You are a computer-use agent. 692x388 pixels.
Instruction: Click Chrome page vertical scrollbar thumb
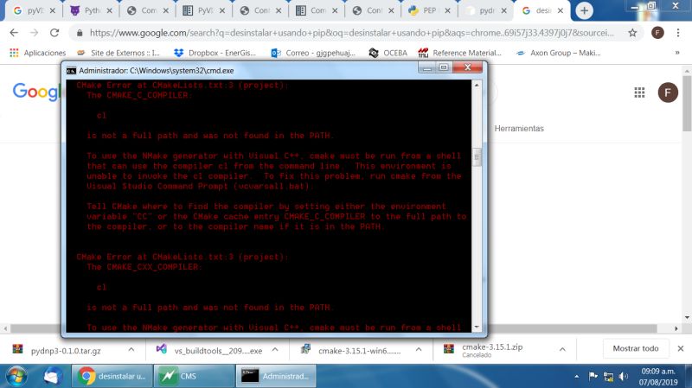point(687,104)
